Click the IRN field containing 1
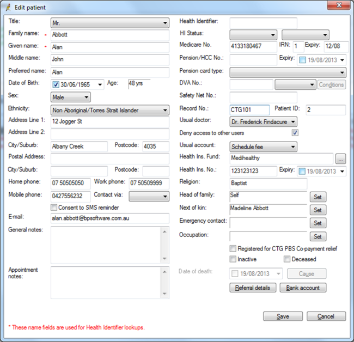This screenshot has width=354, height=342. (x=298, y=46)
